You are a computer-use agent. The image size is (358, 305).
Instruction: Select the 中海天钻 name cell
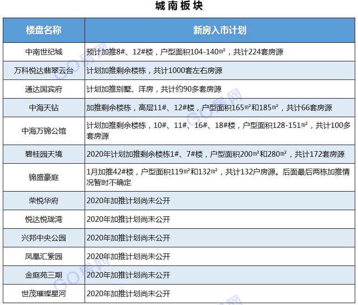pyautogui.click(x=44, y=108)
